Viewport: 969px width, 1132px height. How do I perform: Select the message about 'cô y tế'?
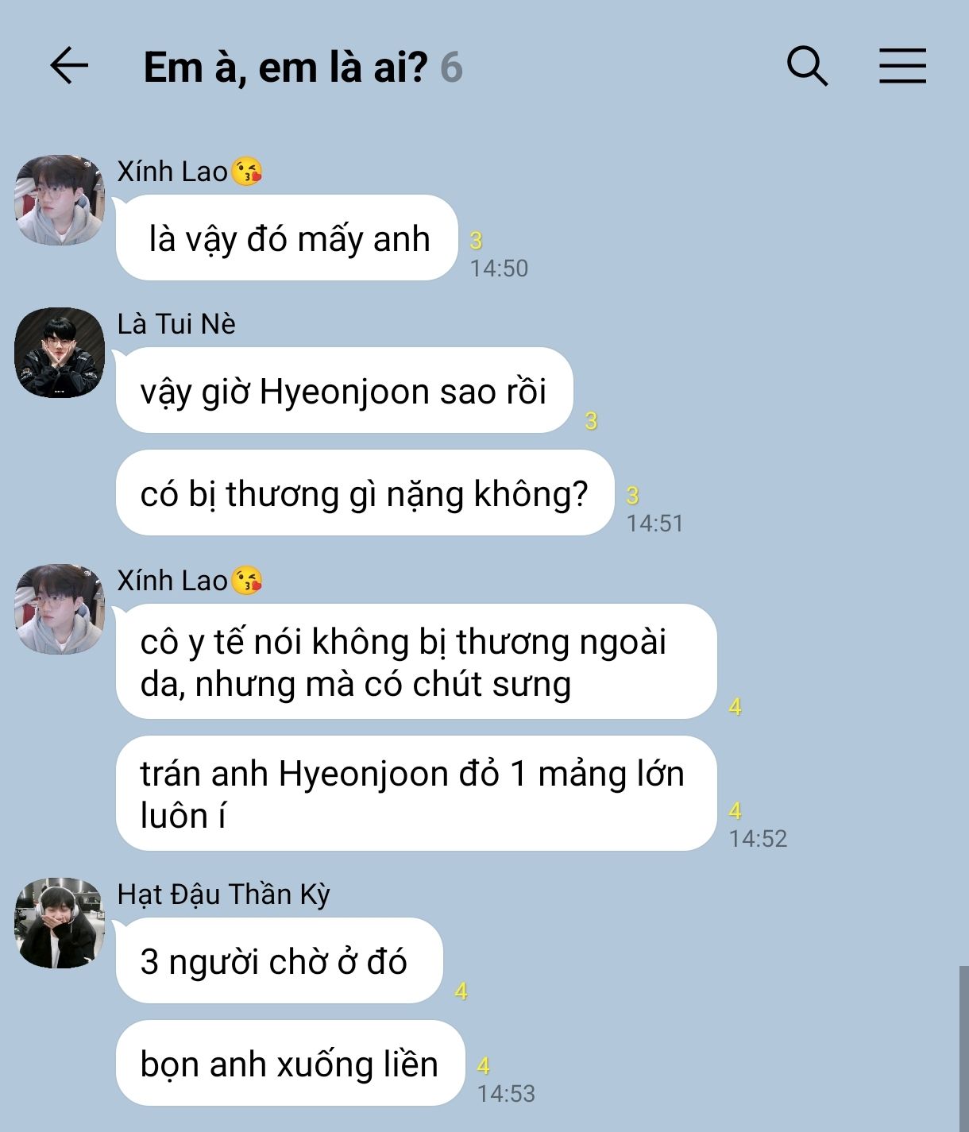tap(416, 662)
